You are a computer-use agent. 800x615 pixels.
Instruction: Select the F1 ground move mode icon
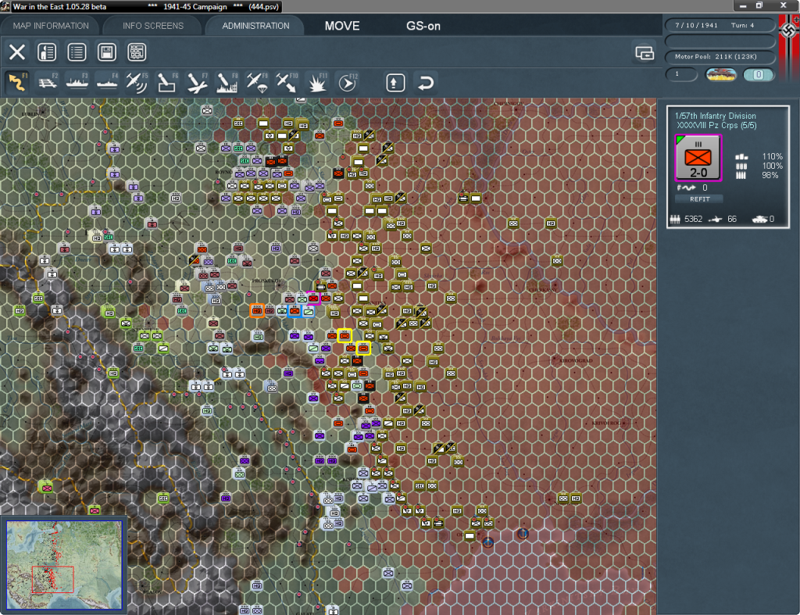tap(17, 82)
